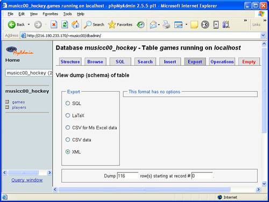Image resolution: width=269 pixels, height=202 pixels.
Task: Click the Refresh page icon
Action: (65, 25)
